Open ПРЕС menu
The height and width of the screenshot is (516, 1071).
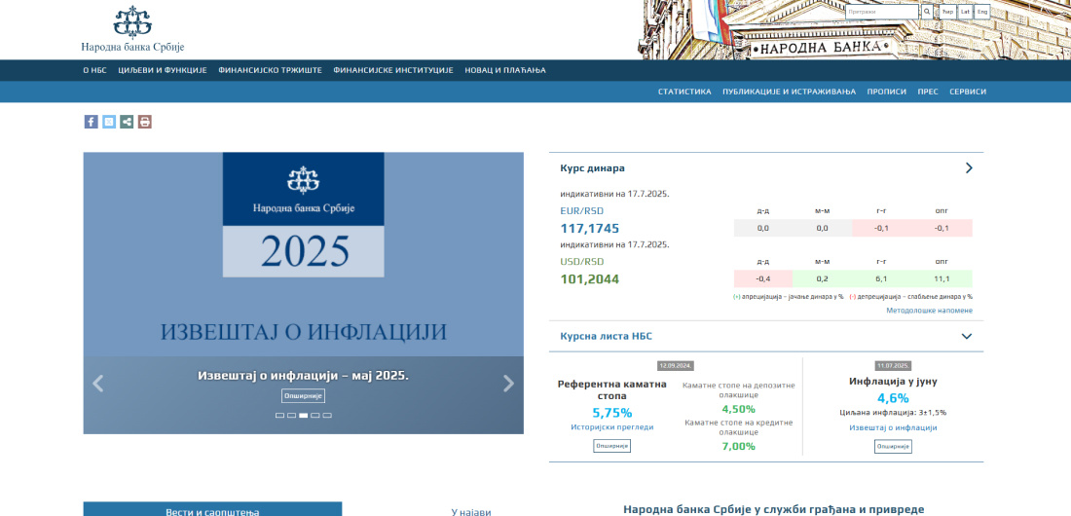928,92
